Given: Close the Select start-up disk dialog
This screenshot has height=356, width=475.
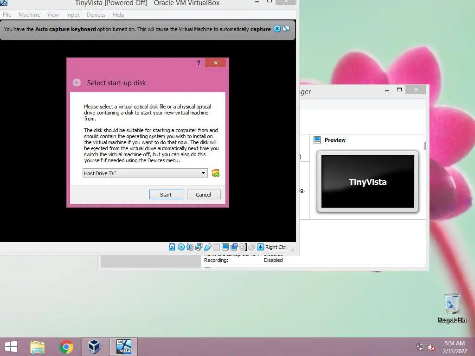Looking at the screenshot, I should (x=215, y=63).
